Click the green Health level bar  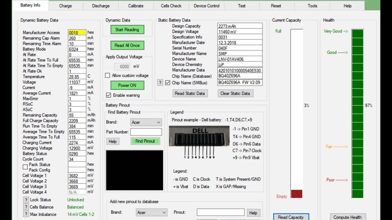tap(357, 114)
